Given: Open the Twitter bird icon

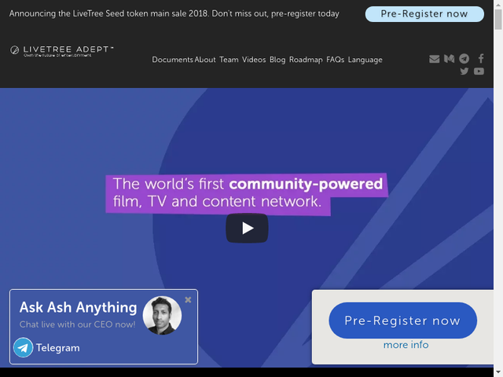Looking at the screenshot, I should click(464, 71).
